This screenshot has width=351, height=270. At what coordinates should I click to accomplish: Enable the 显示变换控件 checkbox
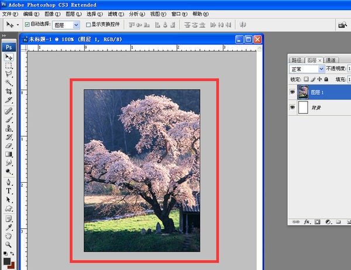88,25
